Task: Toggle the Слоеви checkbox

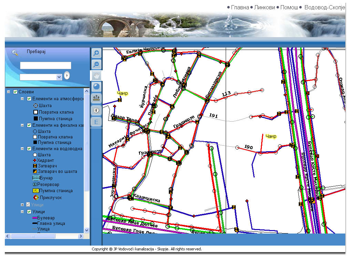Action: (15, 92)
